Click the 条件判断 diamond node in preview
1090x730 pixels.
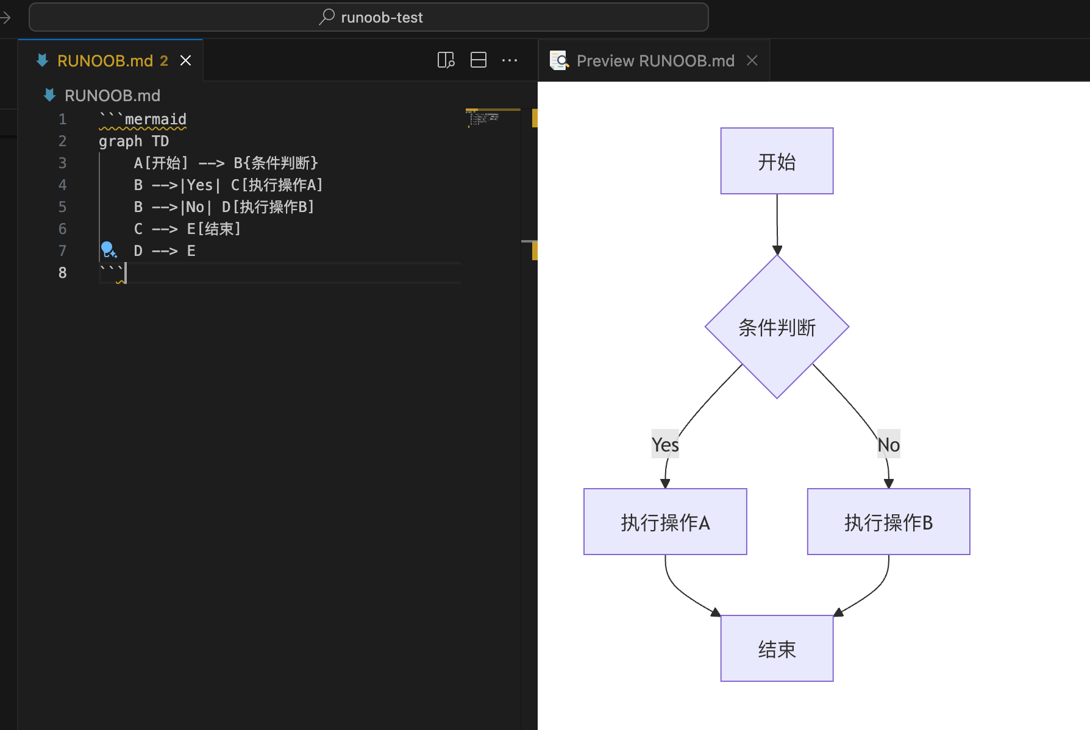[x=777, y=327]
